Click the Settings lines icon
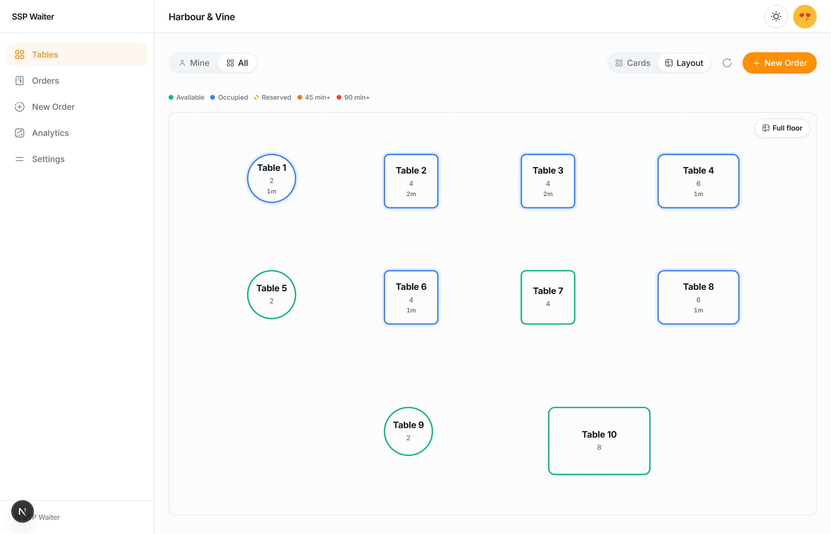 point(19,159)
